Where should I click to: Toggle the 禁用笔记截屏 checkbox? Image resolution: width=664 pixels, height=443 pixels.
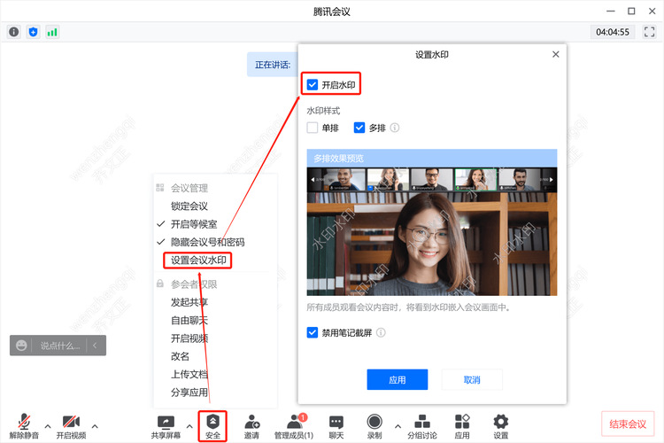click(x=313, y=332)
